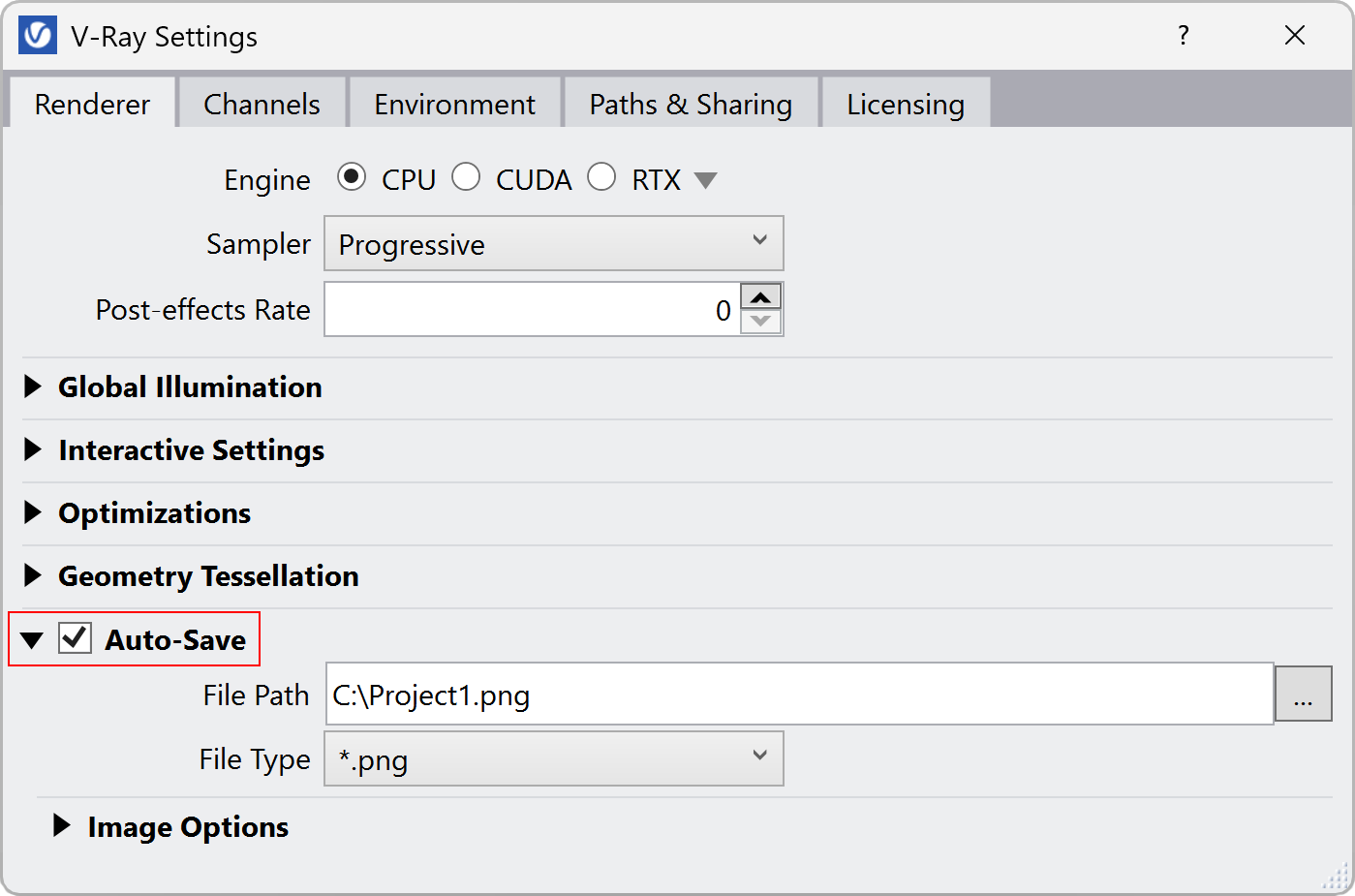Click the Post-effects Rate label
The height and width of the screenshot is (896, 1355).
(203, 309)
